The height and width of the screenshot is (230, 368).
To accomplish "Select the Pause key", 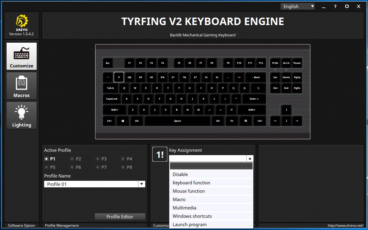I will tap(297, 63).
